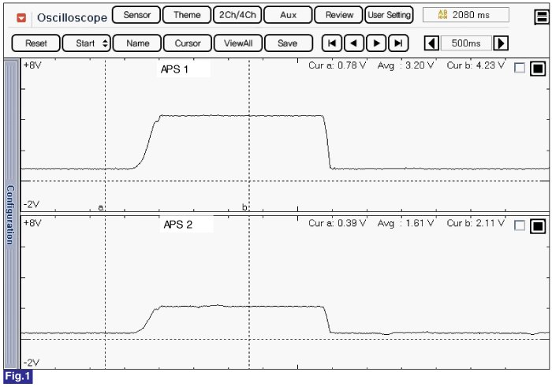Step back one waveform frame
552x387 pixels.
tap(355, 43)
